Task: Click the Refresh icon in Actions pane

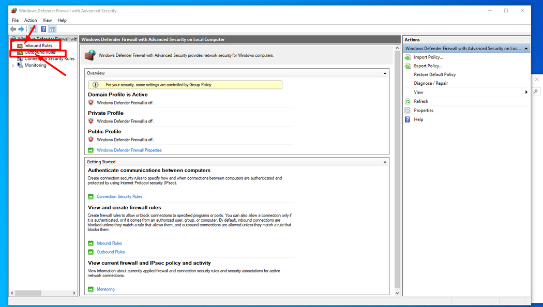Action: pyautogui.click(x=408, y=102)
